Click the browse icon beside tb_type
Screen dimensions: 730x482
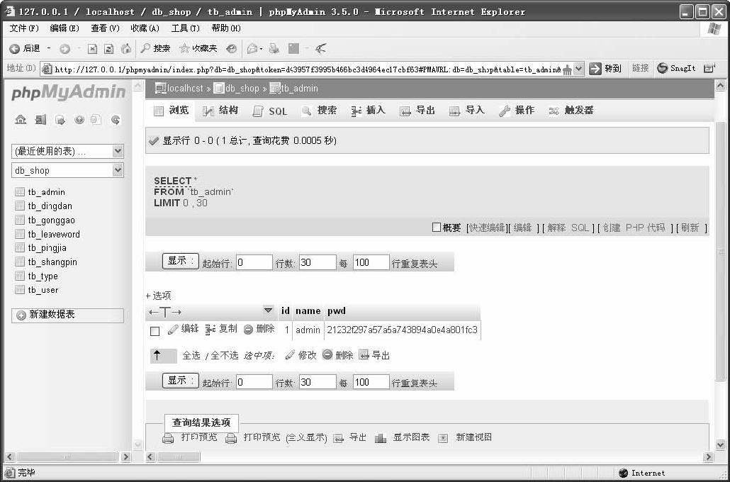tap(20, 276)
